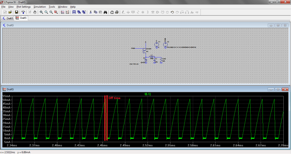The height and width of the screenshot is (154, 291).
Task: Open the Plot Settings menu
Action: click(23, 7)
